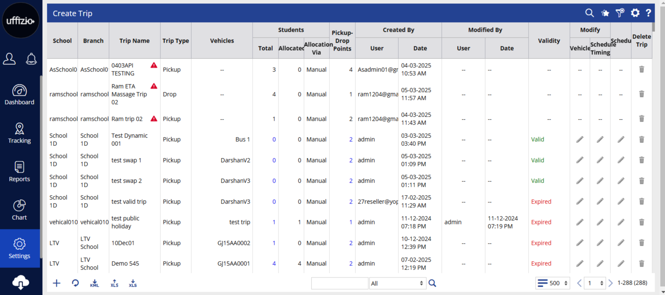
Task: Click the XLS download icon
Action: (x=133, y=284)
